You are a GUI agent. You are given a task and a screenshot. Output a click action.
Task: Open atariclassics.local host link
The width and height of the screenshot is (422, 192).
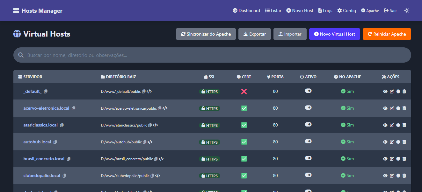[x=40, y=125]
